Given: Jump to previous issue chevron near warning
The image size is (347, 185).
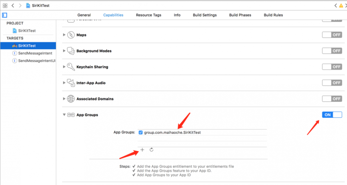Looking at the screenshot, I should tap(336, 6).
